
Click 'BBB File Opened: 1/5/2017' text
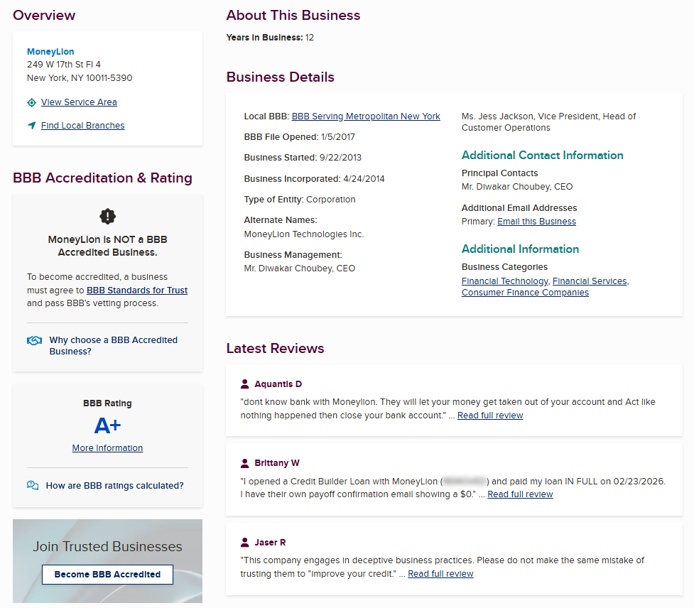[299, 137]
